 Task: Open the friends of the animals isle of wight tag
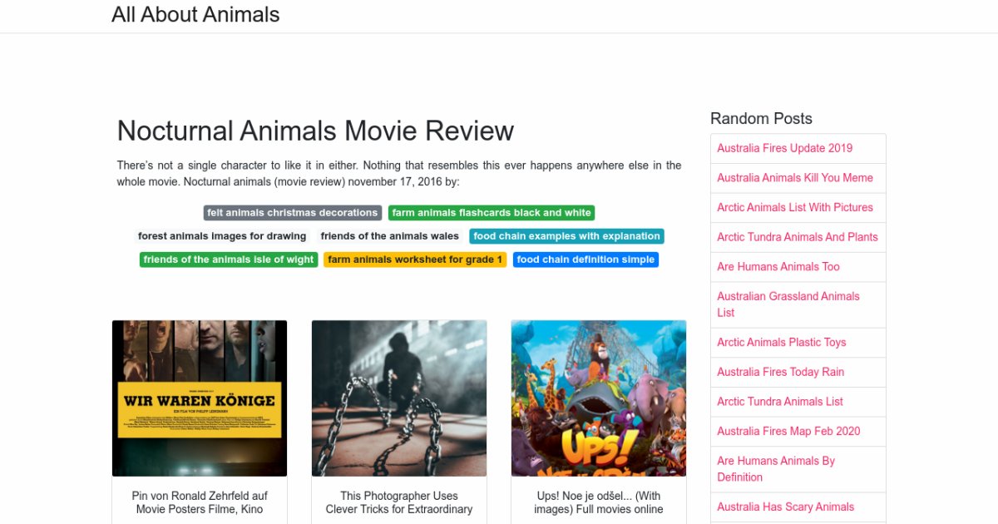(229, 260)
